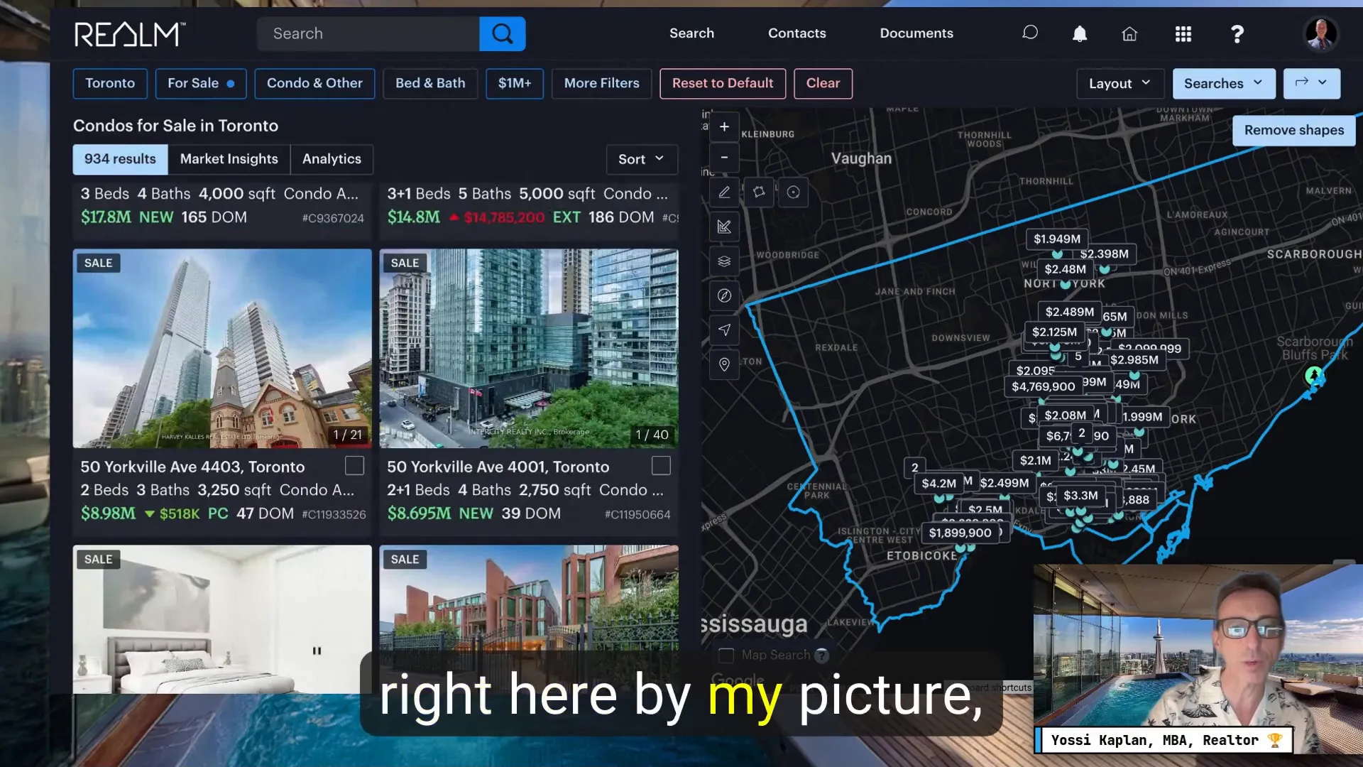Focus the Search text field
The image size is (1363, 767).
368,33
